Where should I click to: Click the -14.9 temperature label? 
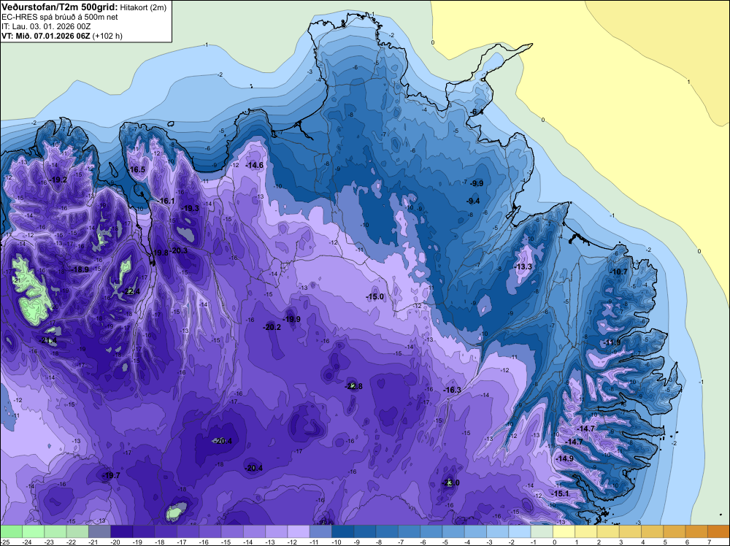point(565,458)
